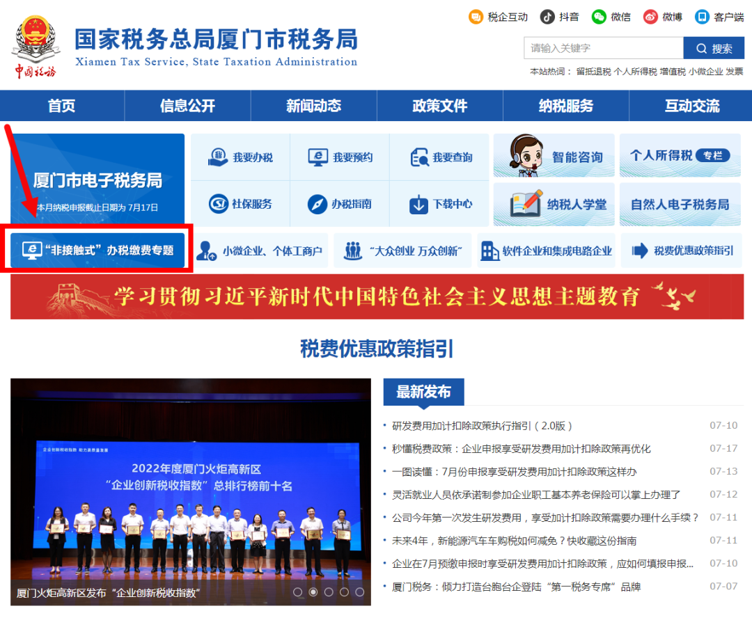Click the 发票 hot keyword
The image size is (752, 620).
pos(735,72)
